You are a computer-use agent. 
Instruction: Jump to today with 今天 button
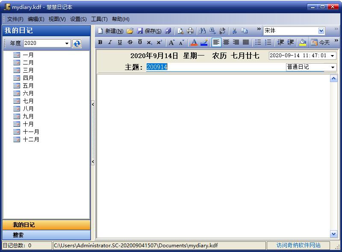click(320, 42)
